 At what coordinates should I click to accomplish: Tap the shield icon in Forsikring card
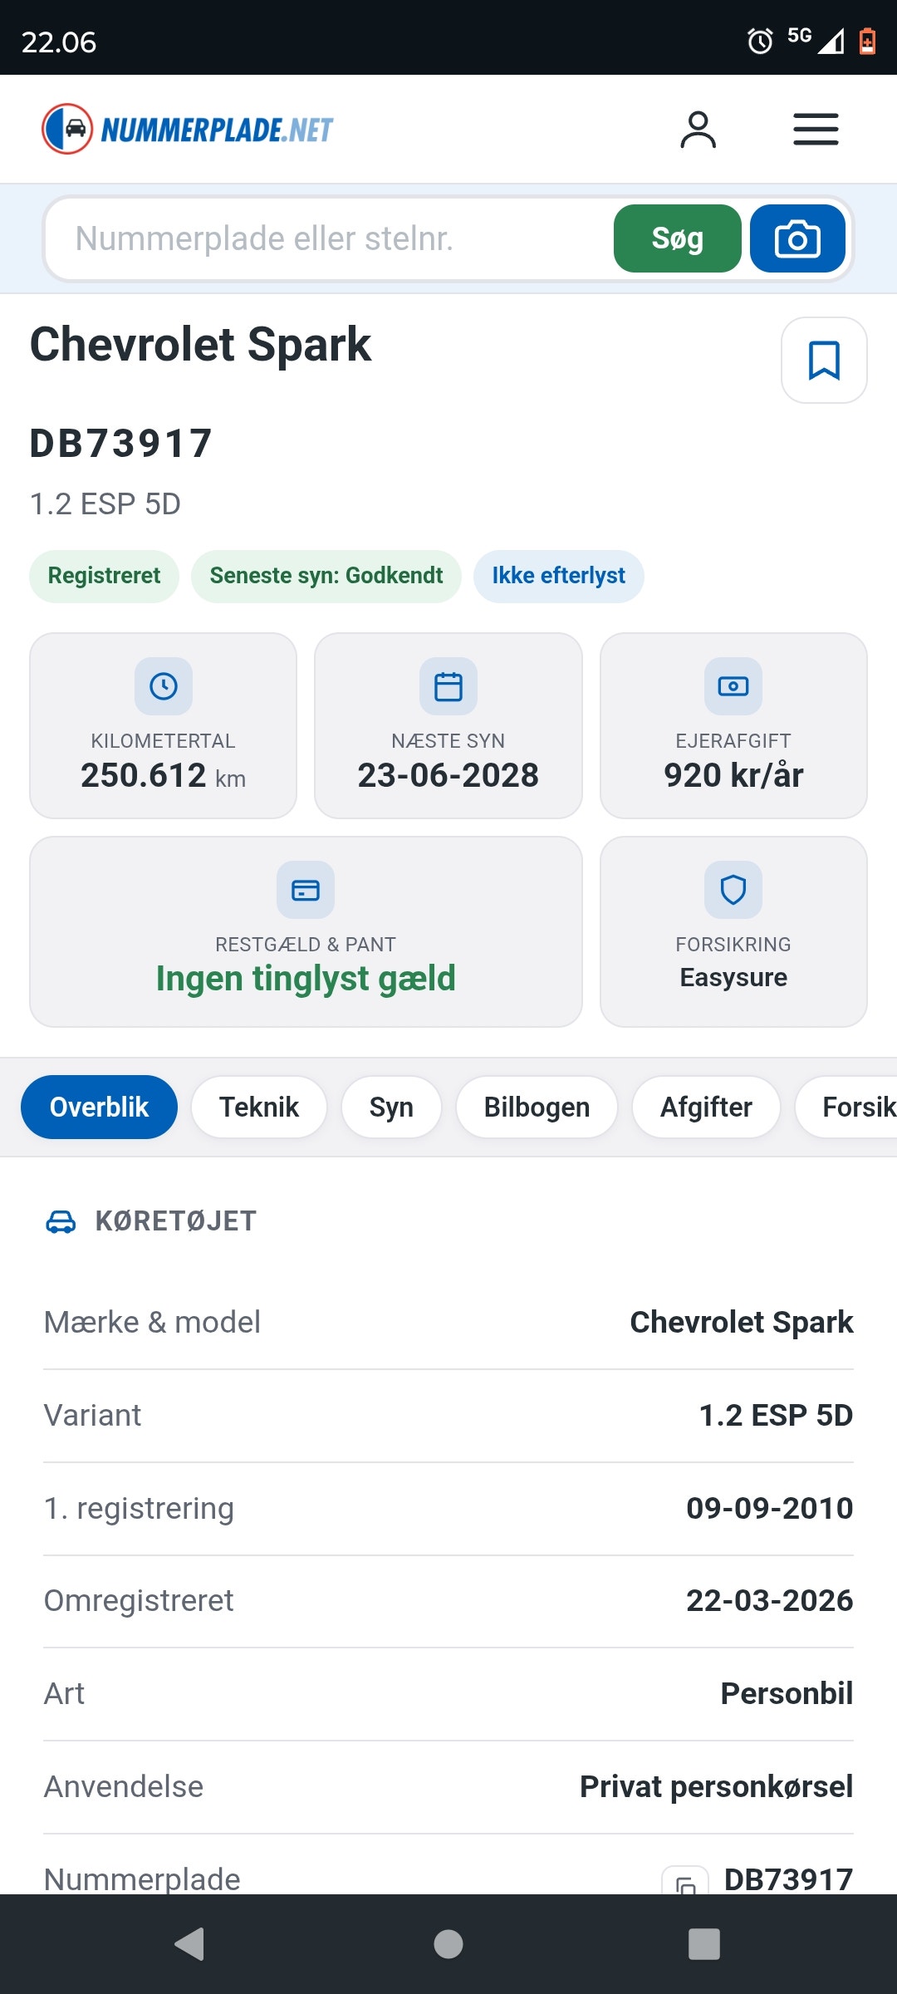point(733,890)
